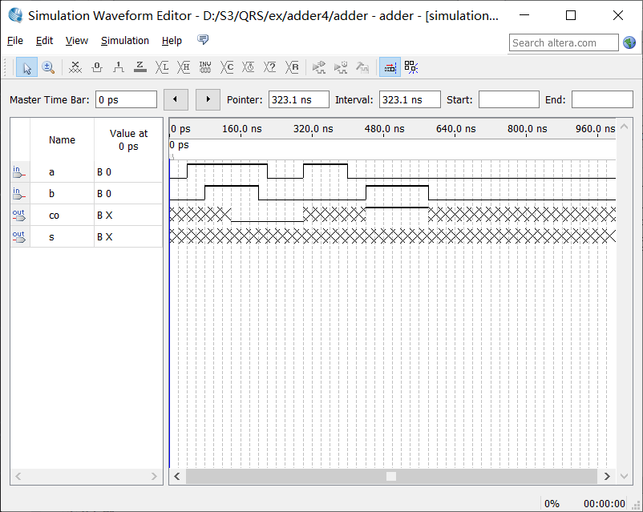Open Random Values (XR) tool
The image size is (643, 512).
click(292, 67)
